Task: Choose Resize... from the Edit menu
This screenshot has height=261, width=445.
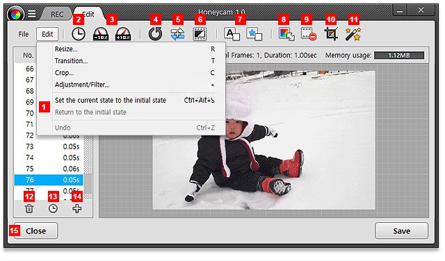Action: pyautogui.click(x=135, y=49)
